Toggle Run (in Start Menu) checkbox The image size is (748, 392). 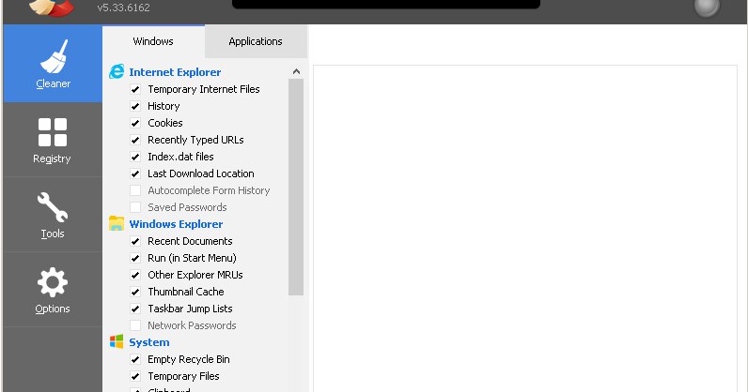tap(135, 258)
